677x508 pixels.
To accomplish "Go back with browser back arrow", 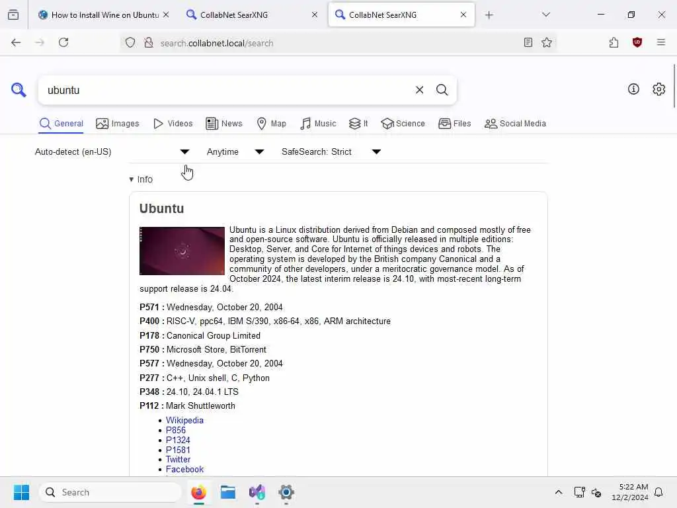I will (16, 42).
